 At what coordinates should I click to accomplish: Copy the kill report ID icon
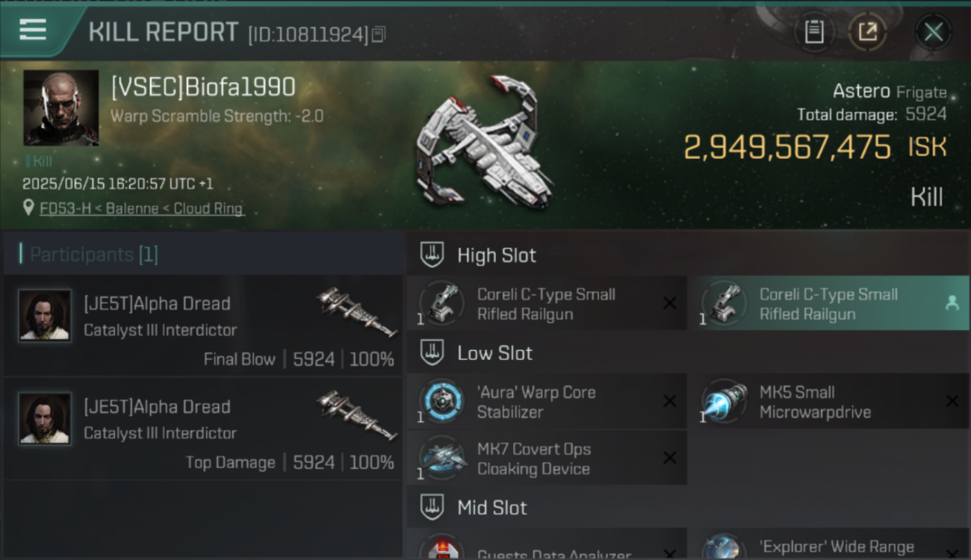pyautogui.click(x=379, y=34)
